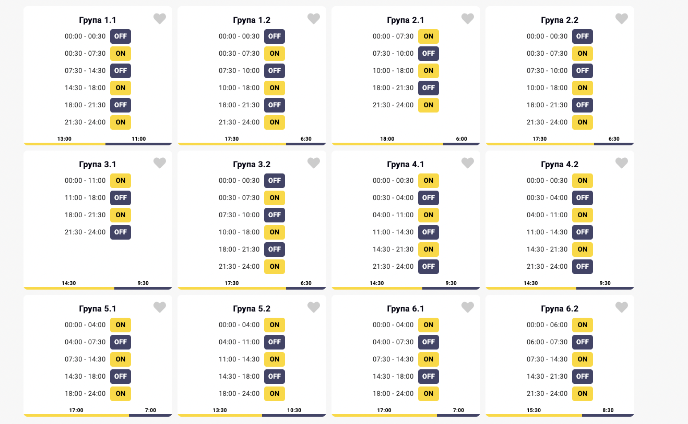The height and width of the screenshot is (424, 688).
Task: Click the heart on Група 3.1
Action: point(160,163)
